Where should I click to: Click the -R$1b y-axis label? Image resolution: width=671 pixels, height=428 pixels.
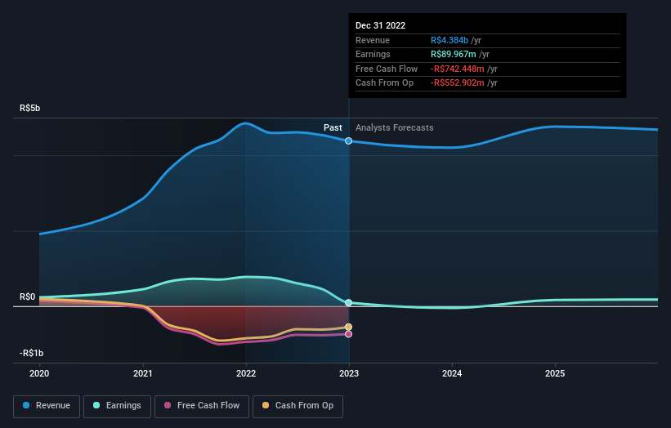tap(31, 353)
